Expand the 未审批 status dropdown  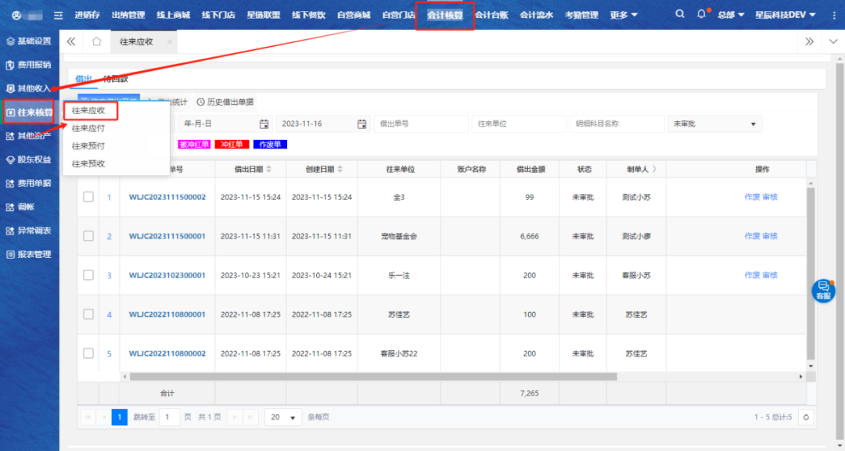point(714,124)
